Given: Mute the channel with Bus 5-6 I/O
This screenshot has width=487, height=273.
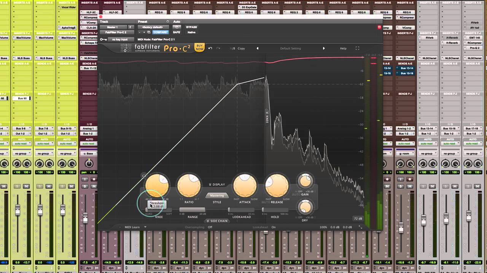Looking at the screenshot, I should (x=26, y=186).
